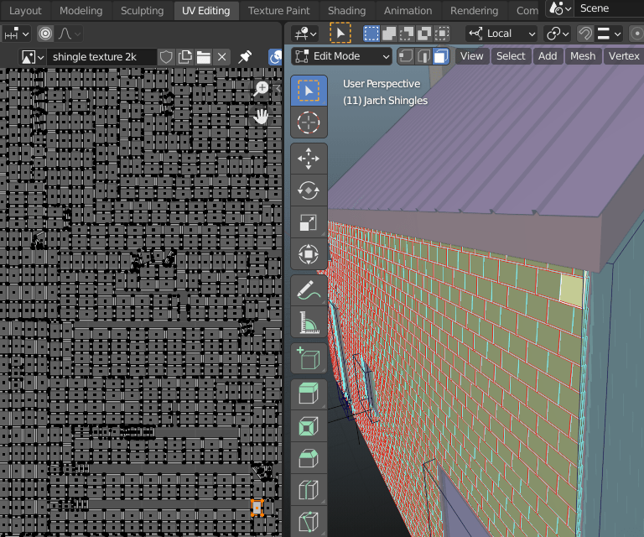Image resolution: width=644 pixels, height=537 pixels.
Task: Switch to the Modeling workspace tab
Action: pyautogui.click(x=80, y=11)
